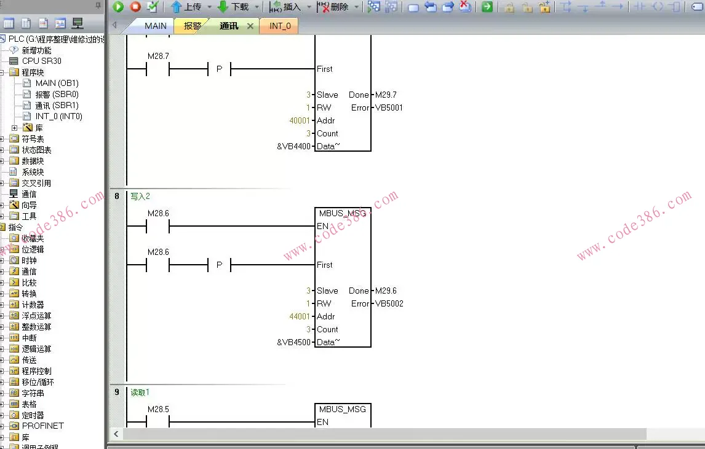Click the blue upload arrow icon

click(x=176, y=7)
